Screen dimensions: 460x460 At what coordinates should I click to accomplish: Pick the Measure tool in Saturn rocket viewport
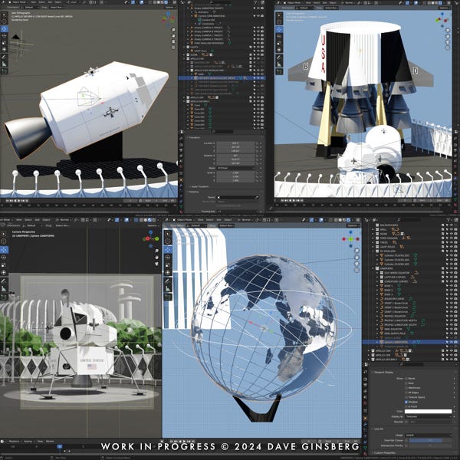tap(279, 64)
